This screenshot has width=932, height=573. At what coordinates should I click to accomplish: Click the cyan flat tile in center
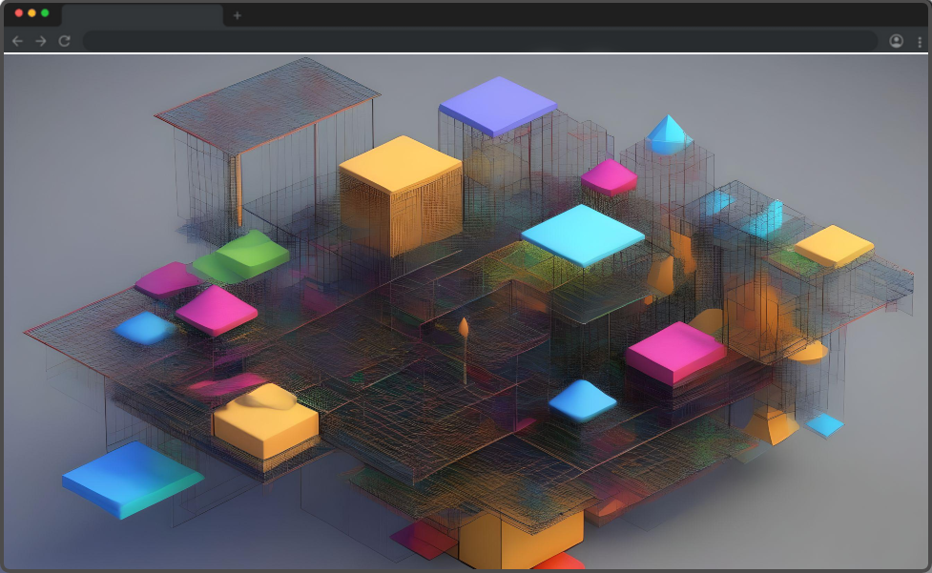click(582, 234)
